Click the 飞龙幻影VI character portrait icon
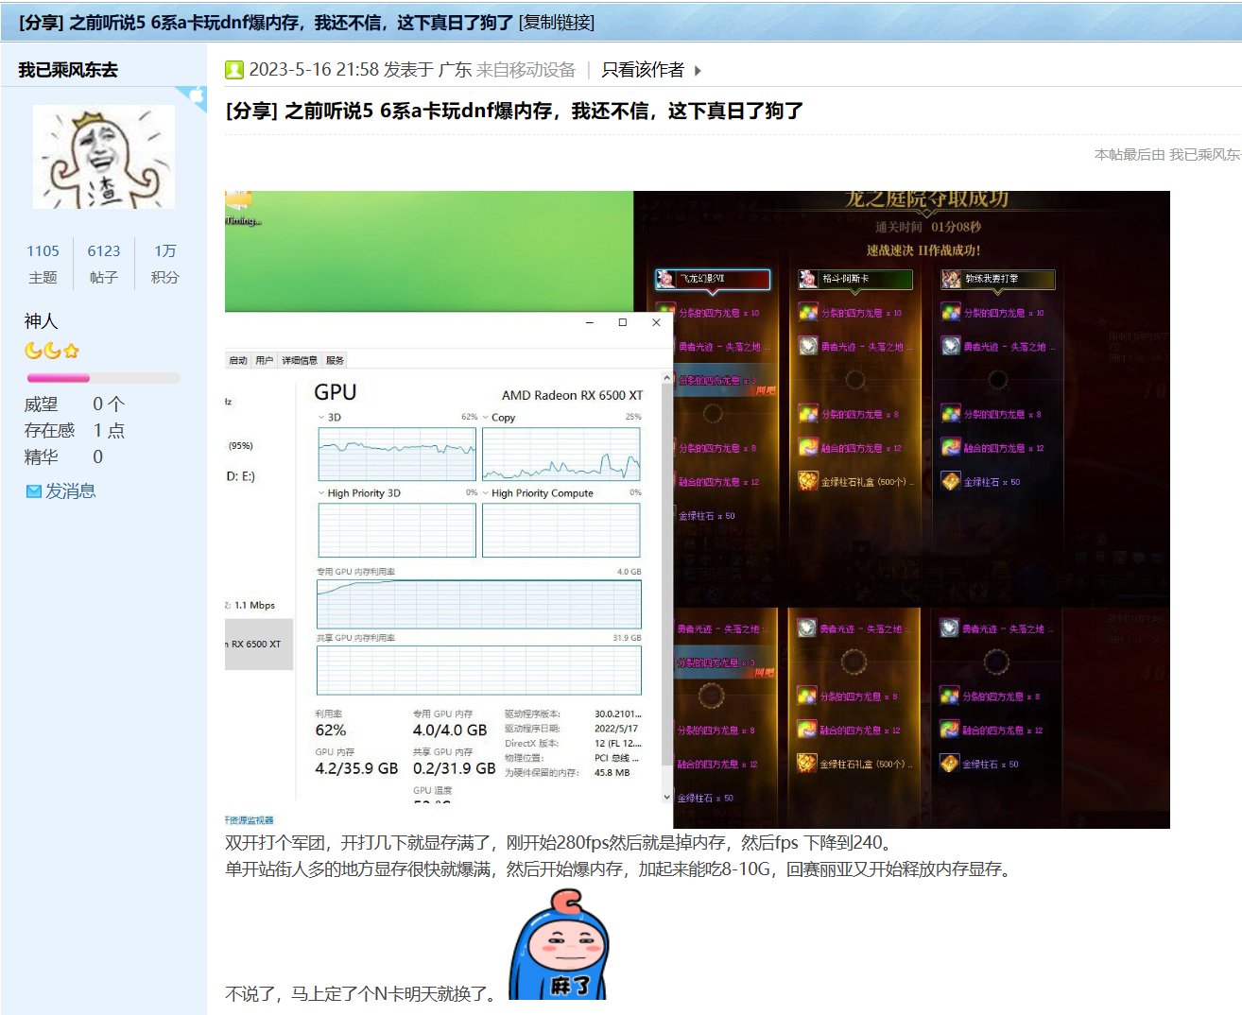 665,279
